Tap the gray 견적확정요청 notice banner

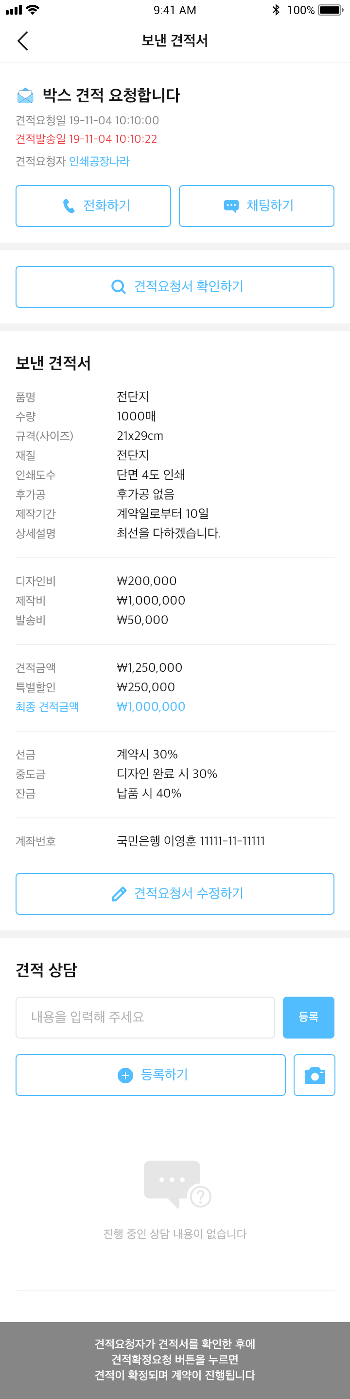click(x=175, y=1360)
